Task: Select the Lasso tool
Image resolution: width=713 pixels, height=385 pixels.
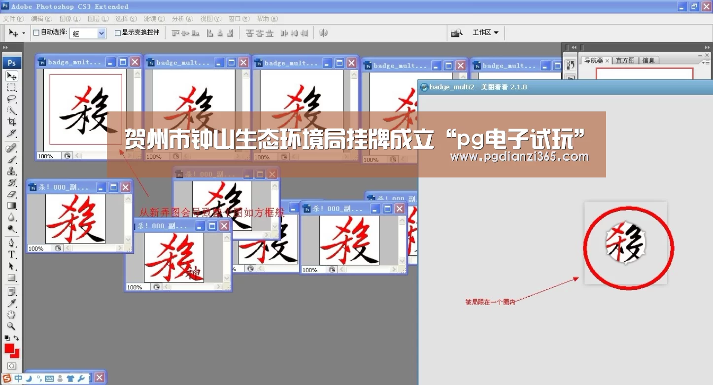Action: (12, 99)
